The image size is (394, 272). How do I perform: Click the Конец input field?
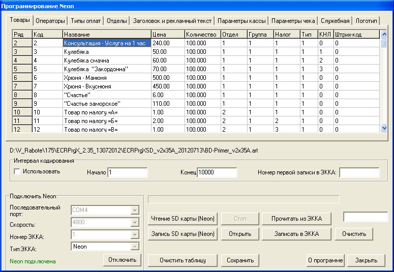point(217,172)
